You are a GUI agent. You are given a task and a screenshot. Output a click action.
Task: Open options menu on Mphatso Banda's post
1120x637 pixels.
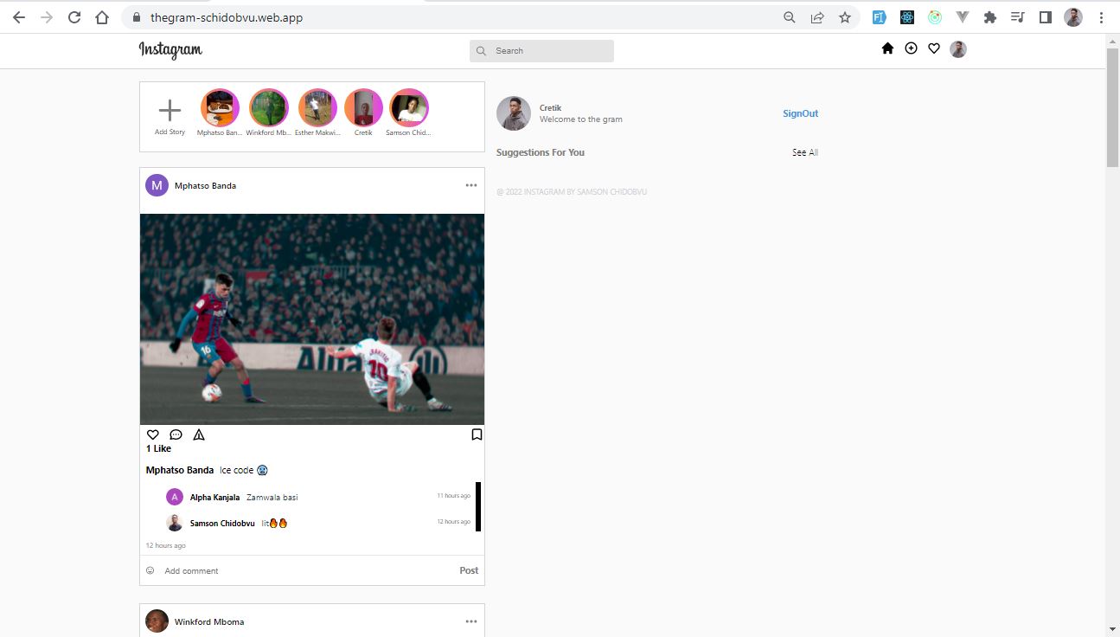[471, 184]
